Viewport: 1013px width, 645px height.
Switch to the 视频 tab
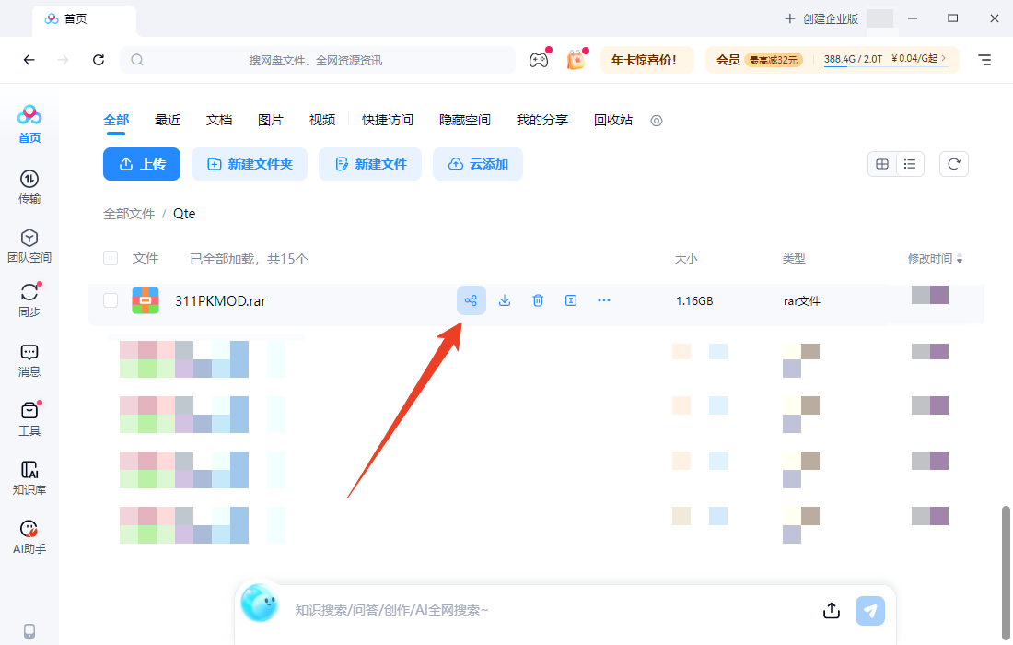tap(322, 120)
